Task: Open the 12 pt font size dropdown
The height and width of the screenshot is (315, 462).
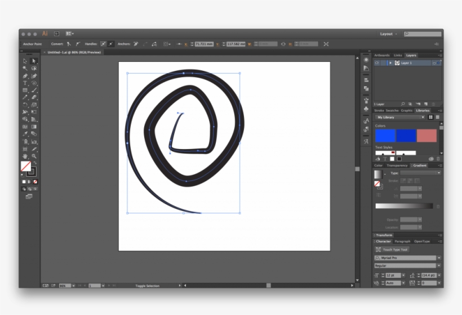Action: [403, 275]
